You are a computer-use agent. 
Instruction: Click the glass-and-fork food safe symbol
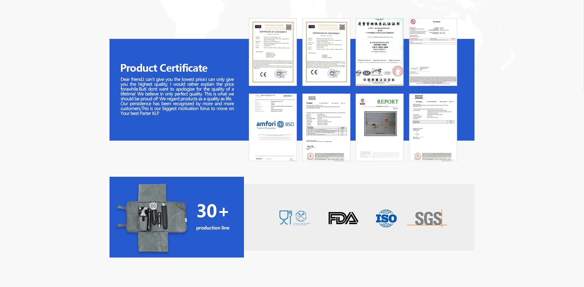click(285, 217)
